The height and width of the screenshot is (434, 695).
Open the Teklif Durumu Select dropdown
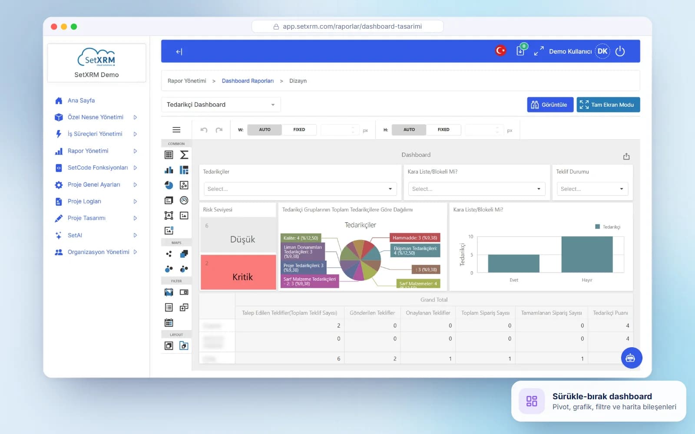click(x=592, y=189)
